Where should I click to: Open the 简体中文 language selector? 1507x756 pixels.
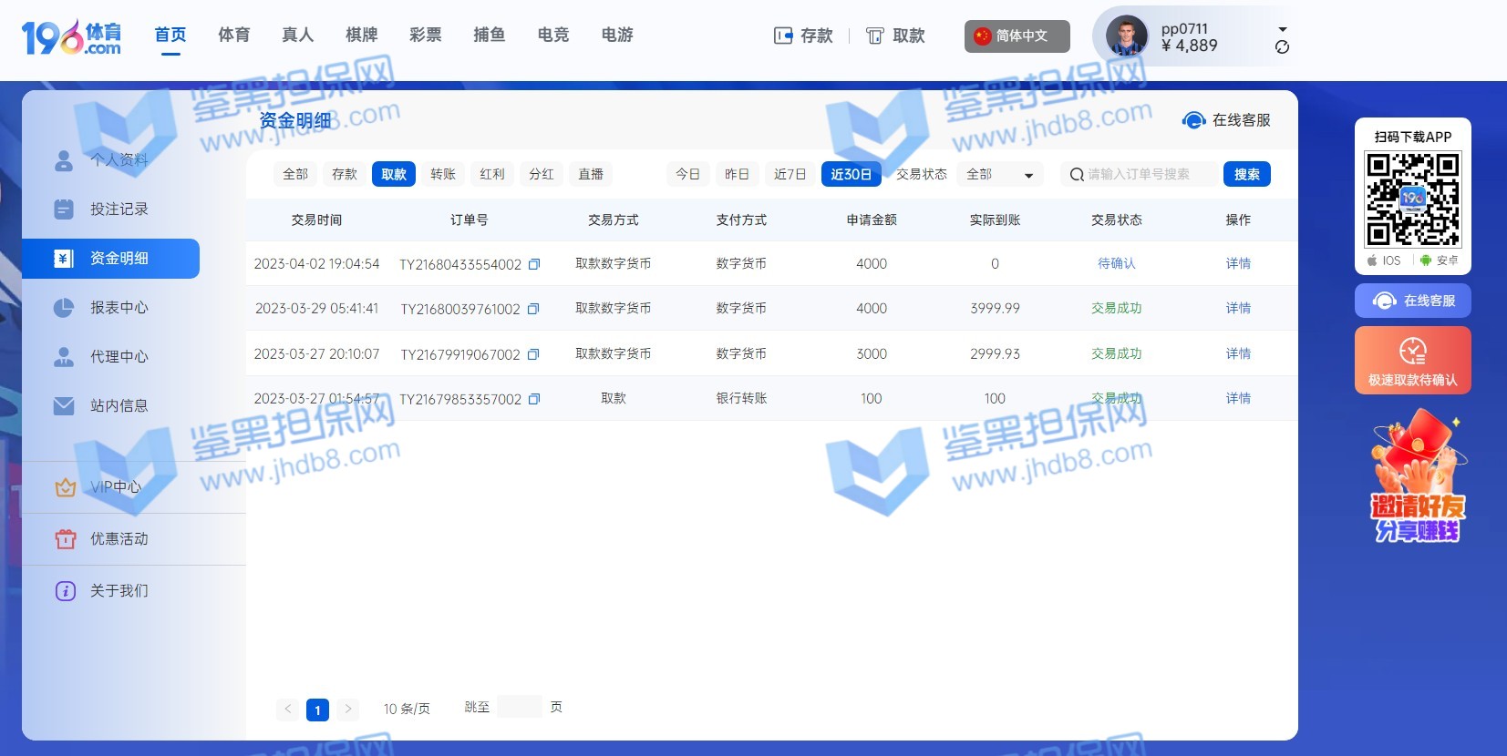pos(1017,36)
